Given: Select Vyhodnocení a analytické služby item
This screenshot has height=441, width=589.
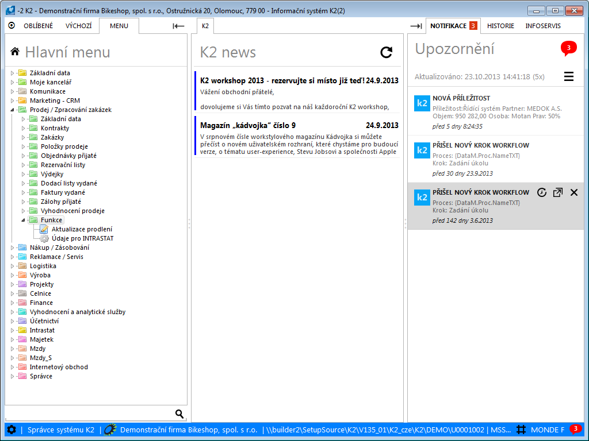Looking at the screenshot, I should [78, 312].
